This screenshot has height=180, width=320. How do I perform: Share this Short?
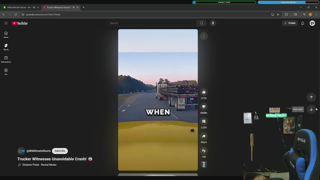204,136
